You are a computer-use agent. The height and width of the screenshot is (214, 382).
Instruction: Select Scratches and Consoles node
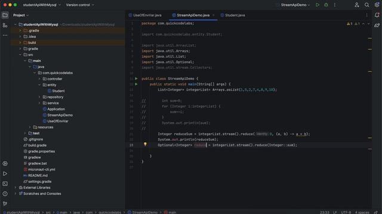coord(40,194)
